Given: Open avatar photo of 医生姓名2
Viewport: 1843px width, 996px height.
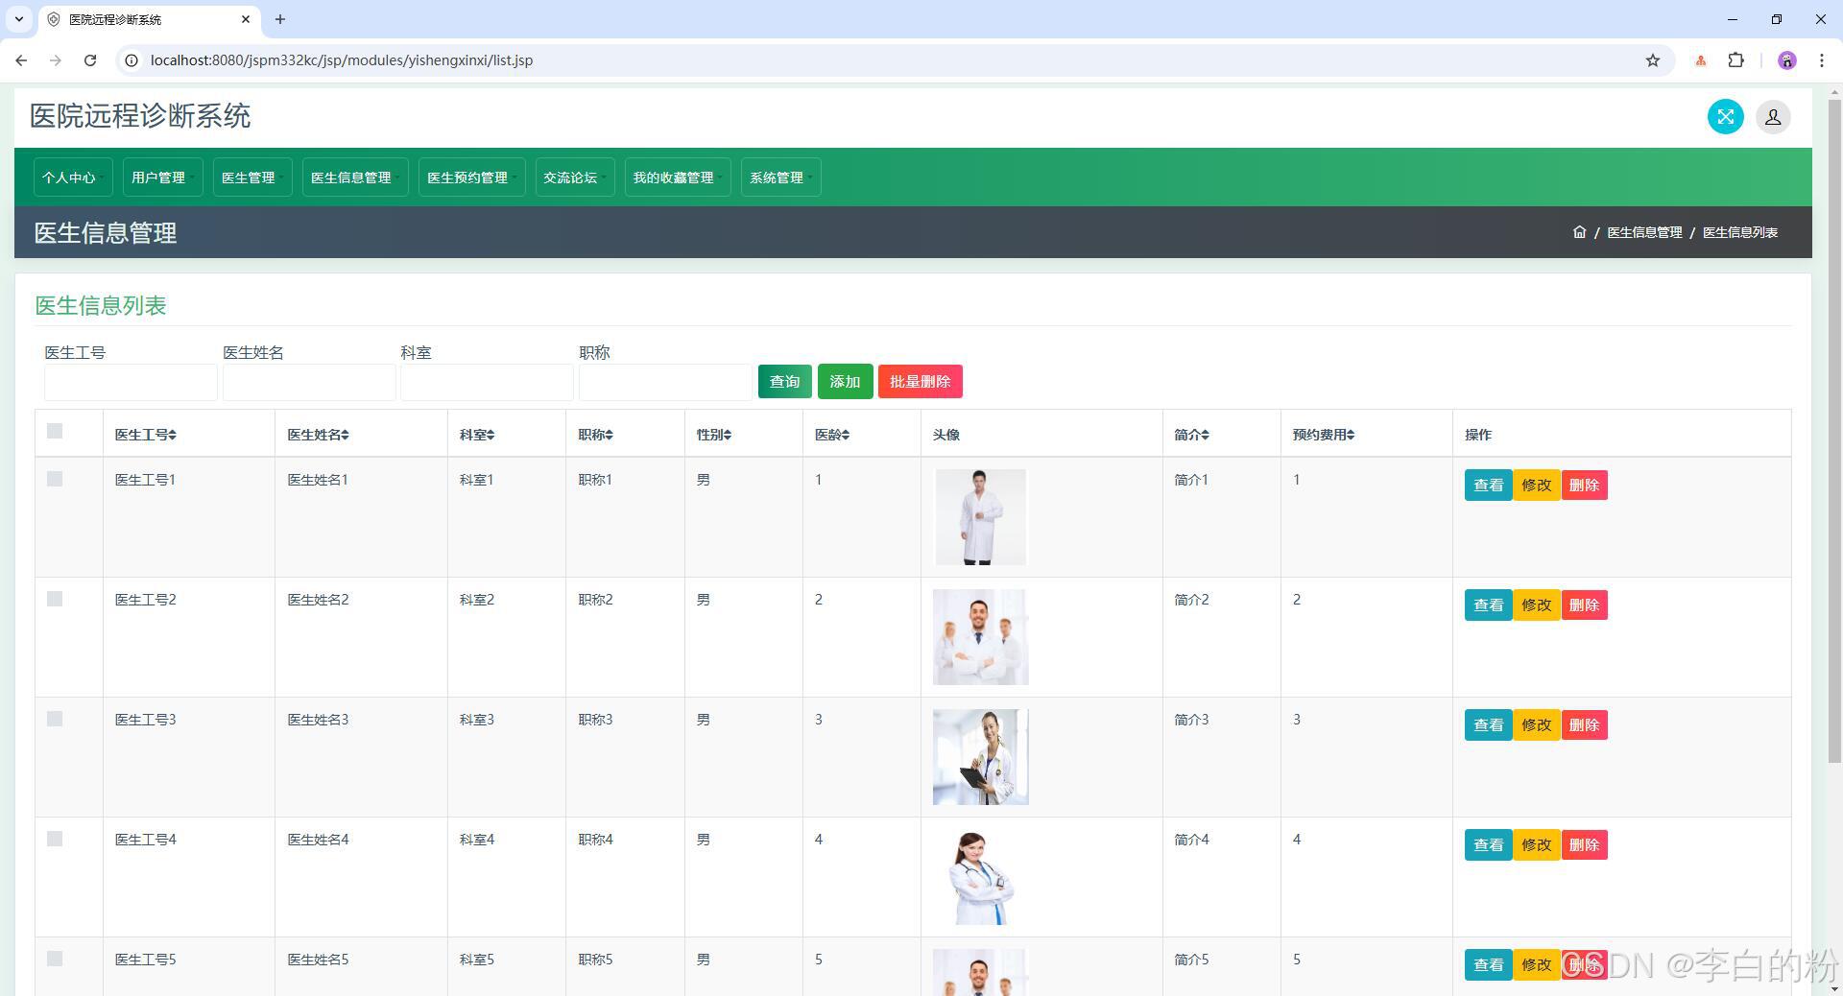Looking at the screenshot, I should (x=980, y=637).
